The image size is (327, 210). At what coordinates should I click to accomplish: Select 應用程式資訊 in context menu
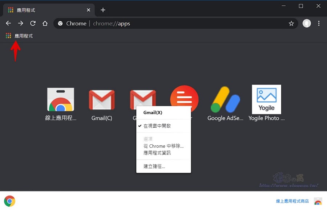coord(163,153)
